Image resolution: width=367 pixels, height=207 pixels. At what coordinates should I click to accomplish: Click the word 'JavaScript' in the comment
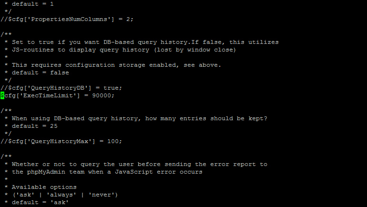133,172
